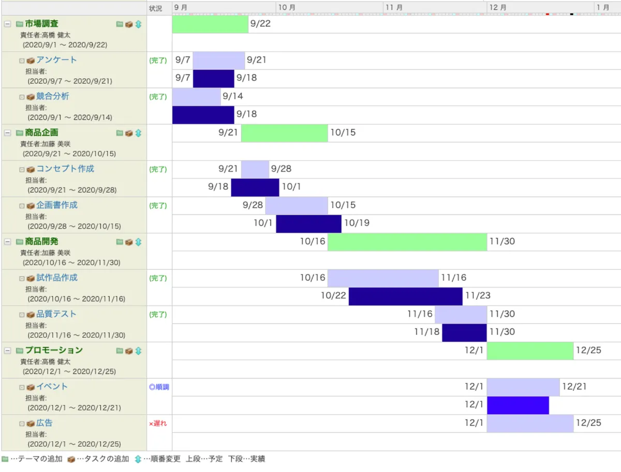Add a task under 市場調査 theme

tap(129, 24)
